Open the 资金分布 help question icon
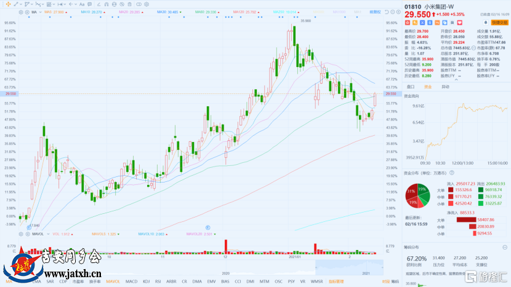The height and width of the screenshot is (287, 511). (452, 173)
